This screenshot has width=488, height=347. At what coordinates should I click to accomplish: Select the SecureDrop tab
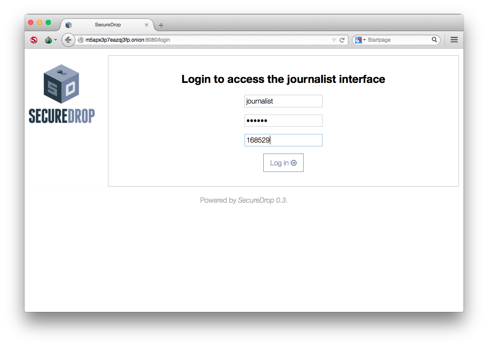pos(108,25)
